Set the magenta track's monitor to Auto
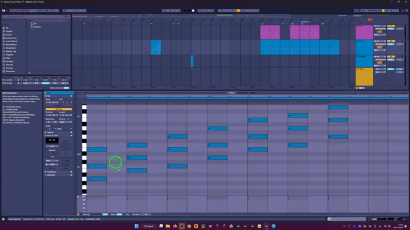Image resolution: width=410 pixels, height=230 pixels. point(380,32)
